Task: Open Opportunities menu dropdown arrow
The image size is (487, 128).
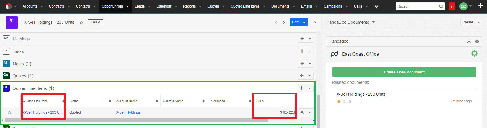Action: click(x=128, y=6)
